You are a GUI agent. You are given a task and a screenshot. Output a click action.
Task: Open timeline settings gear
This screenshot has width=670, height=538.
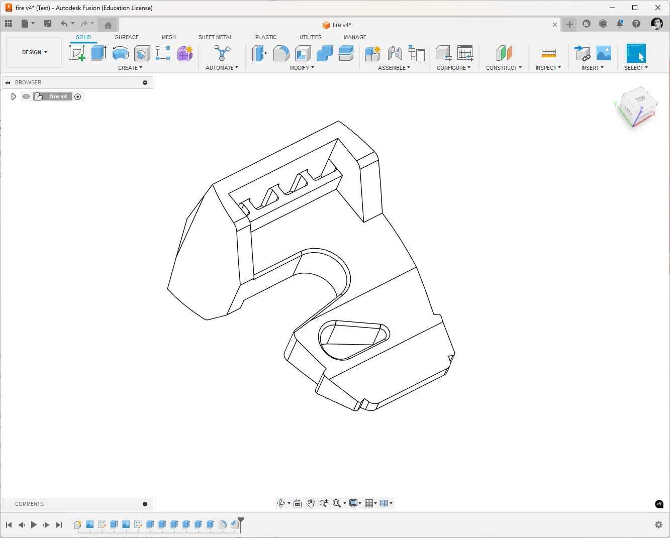658,525
